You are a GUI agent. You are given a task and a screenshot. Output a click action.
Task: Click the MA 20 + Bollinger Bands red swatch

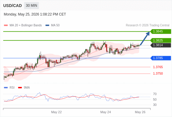[x=6, y=25]
